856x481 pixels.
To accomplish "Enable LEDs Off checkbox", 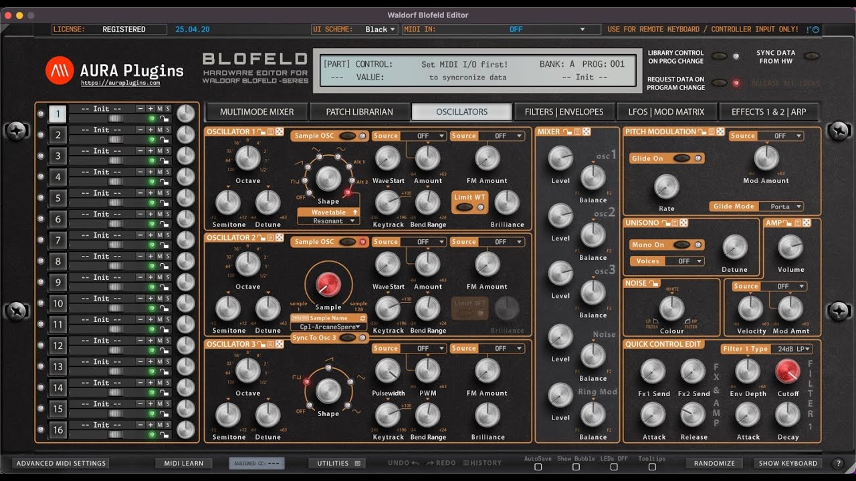I will click(x=613, y=467).
